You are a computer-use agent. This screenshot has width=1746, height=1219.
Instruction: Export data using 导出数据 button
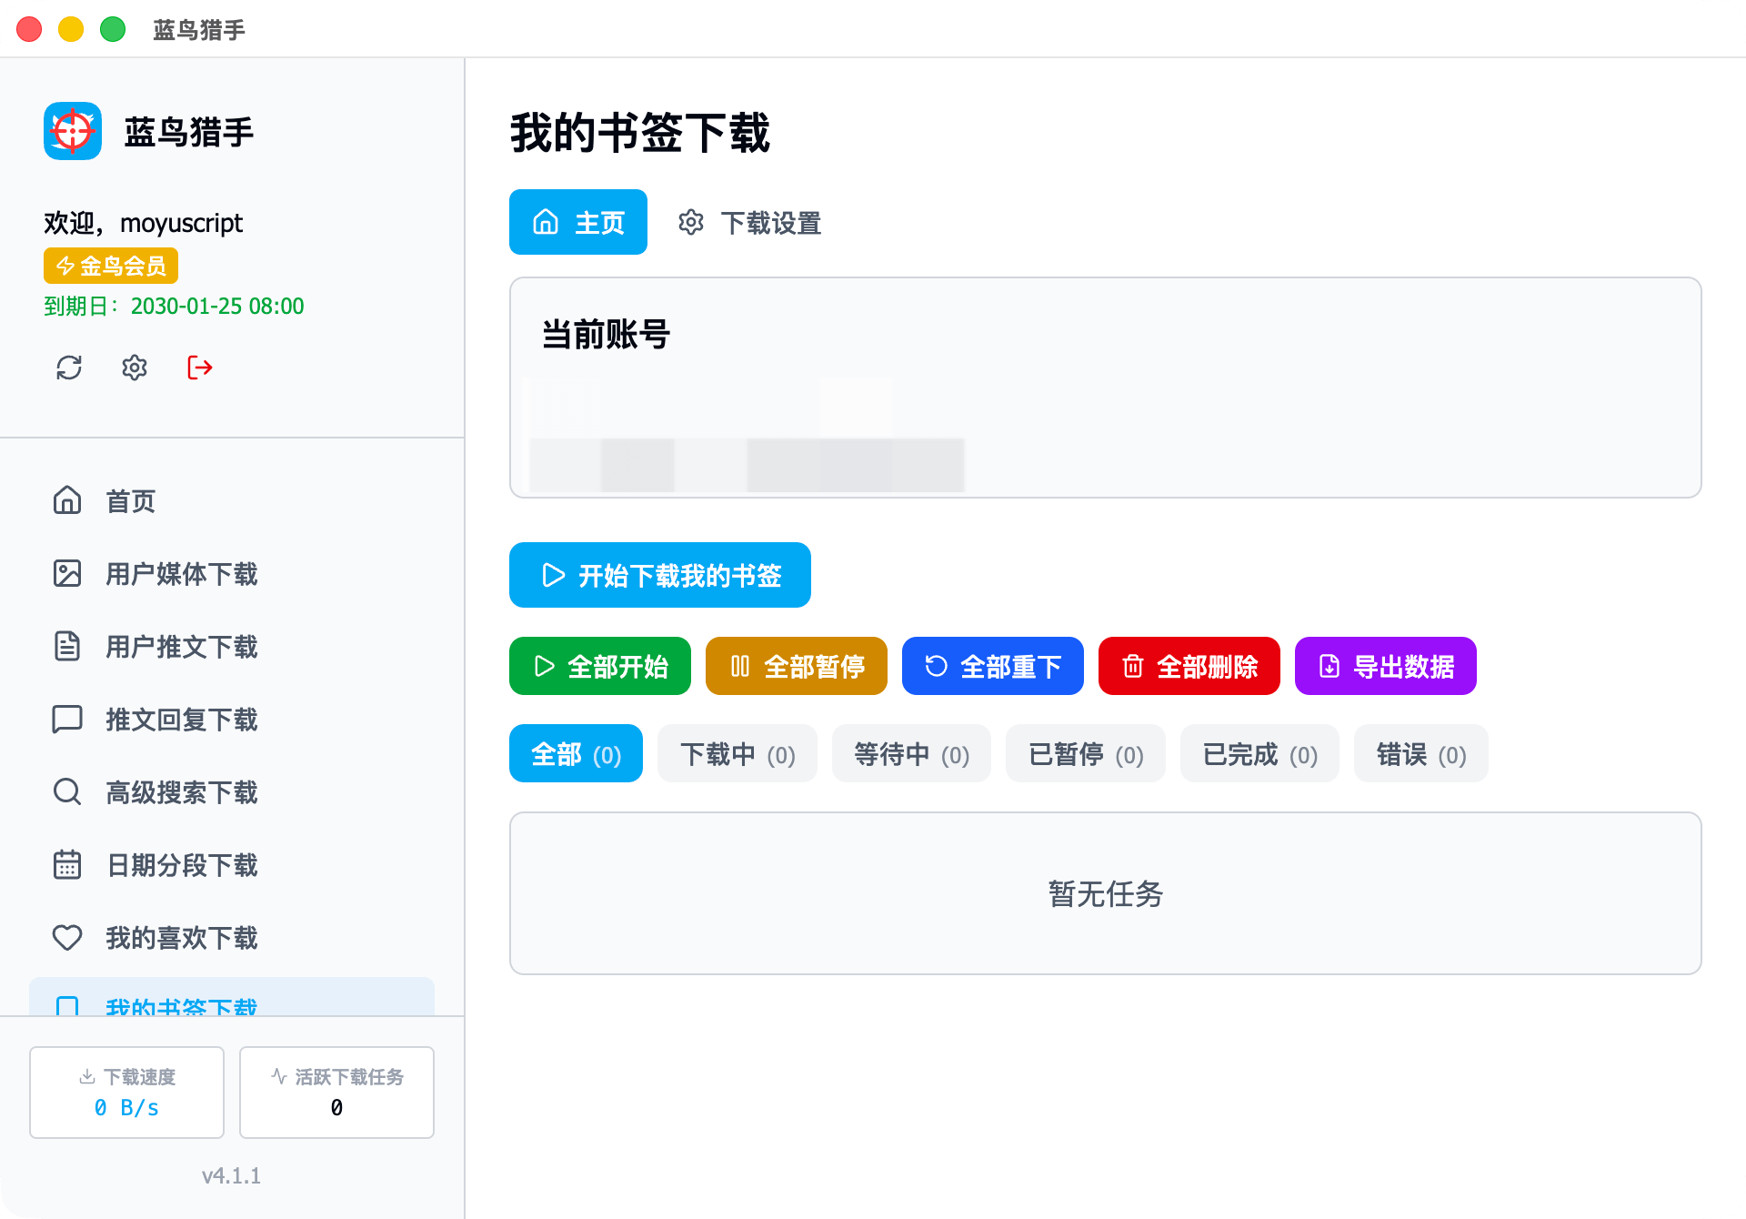pos(1386,667)
